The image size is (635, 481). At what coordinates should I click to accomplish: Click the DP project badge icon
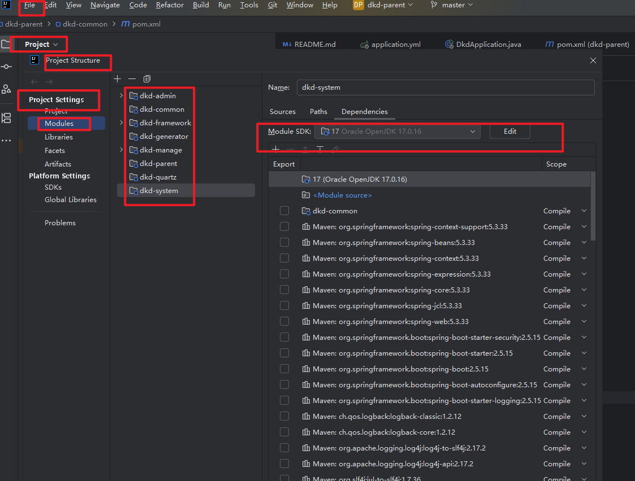pos(358,5)
